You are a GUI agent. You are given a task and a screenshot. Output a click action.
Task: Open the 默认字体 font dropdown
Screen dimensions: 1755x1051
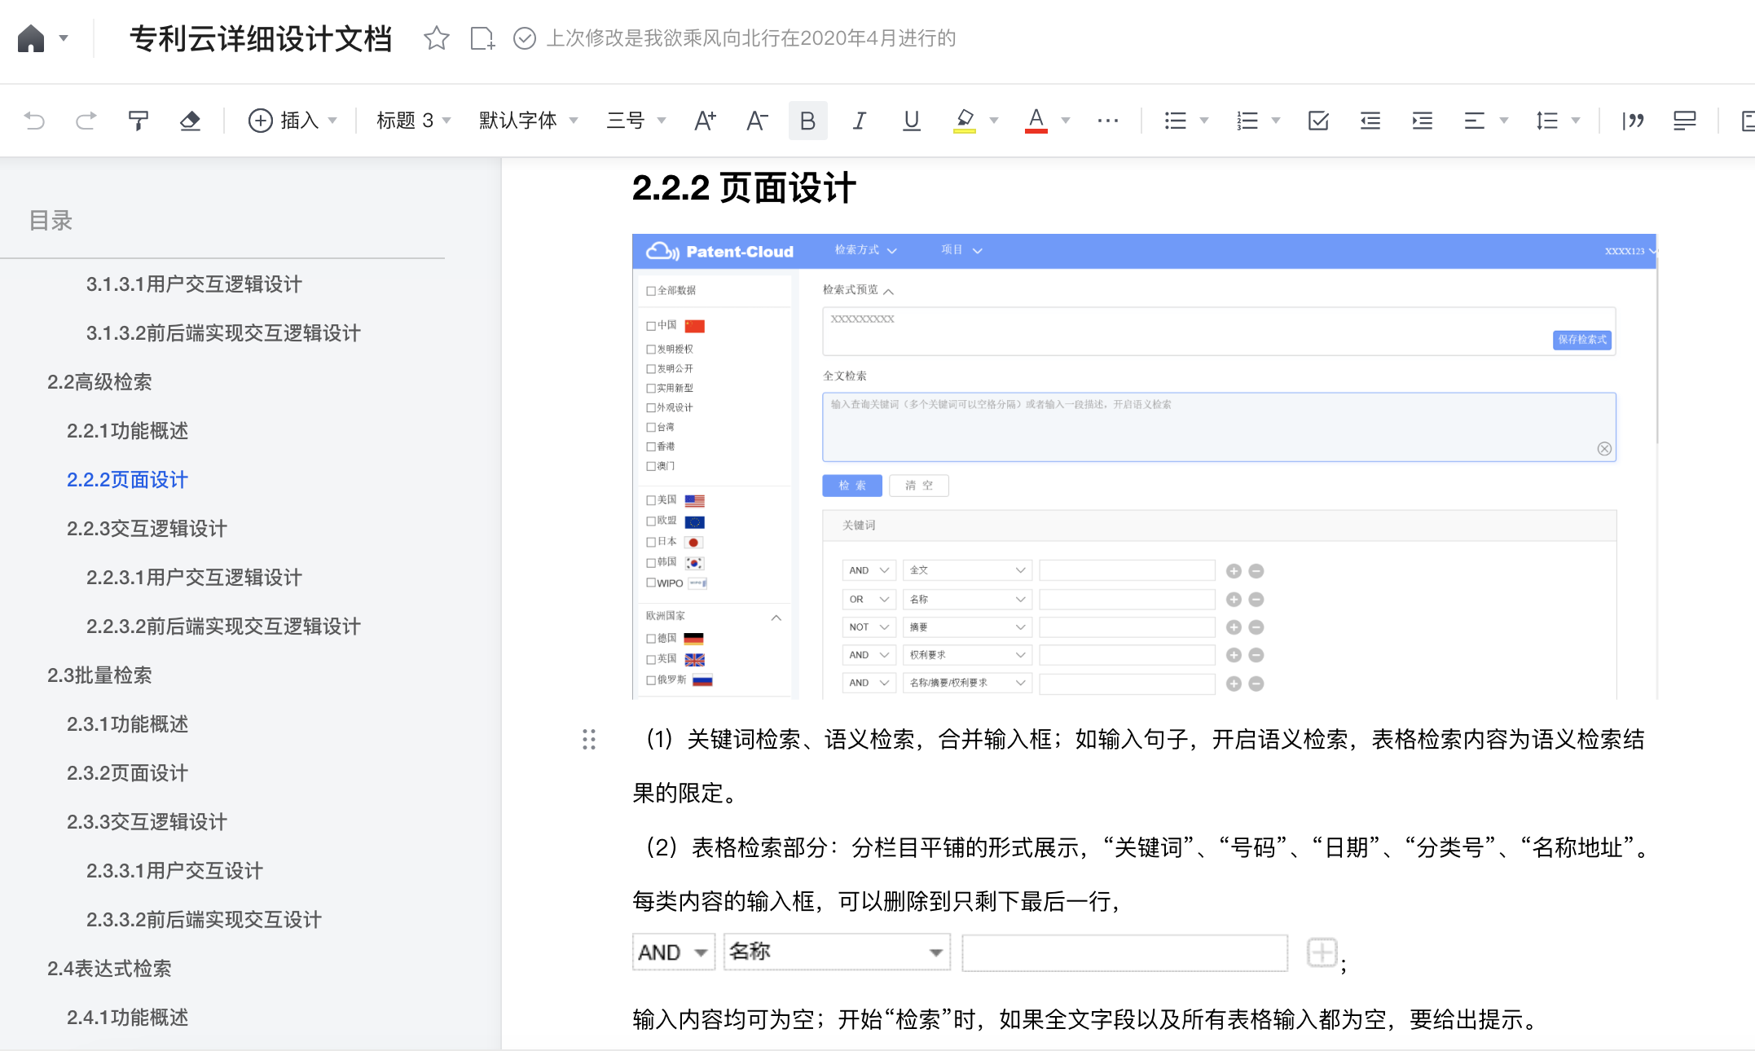pyautogui.click(x=528, y=121)
